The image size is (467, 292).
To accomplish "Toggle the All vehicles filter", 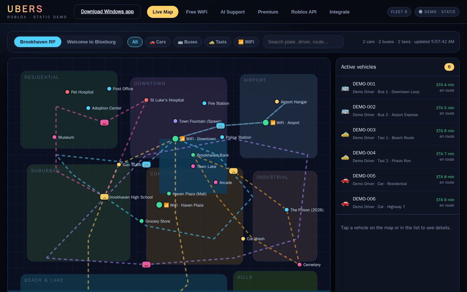I will [x=135, y=42].
